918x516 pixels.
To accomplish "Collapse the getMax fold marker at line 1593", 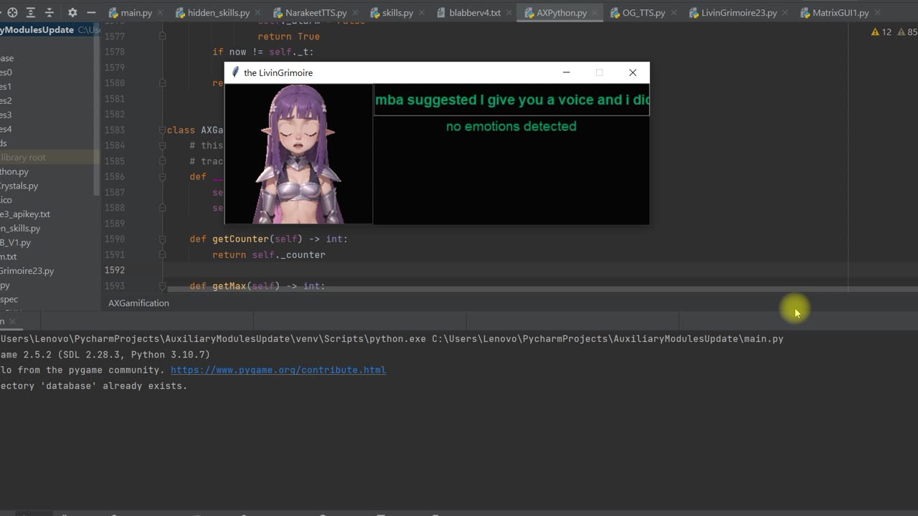I will pyautogui.click(x=162, y=286).
